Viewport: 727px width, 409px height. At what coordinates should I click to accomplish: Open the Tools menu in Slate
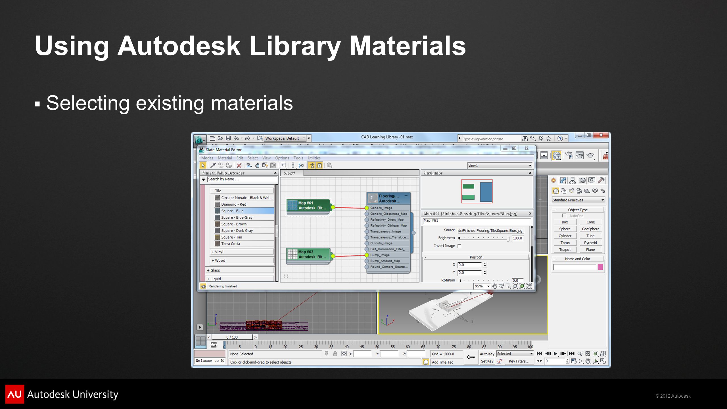click(298, 158)
